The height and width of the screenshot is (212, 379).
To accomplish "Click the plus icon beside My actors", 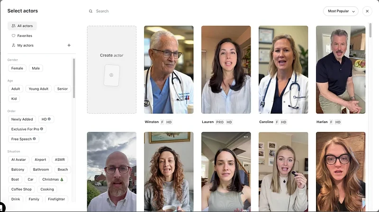I will pyautogui.click(x=69, y=45).
